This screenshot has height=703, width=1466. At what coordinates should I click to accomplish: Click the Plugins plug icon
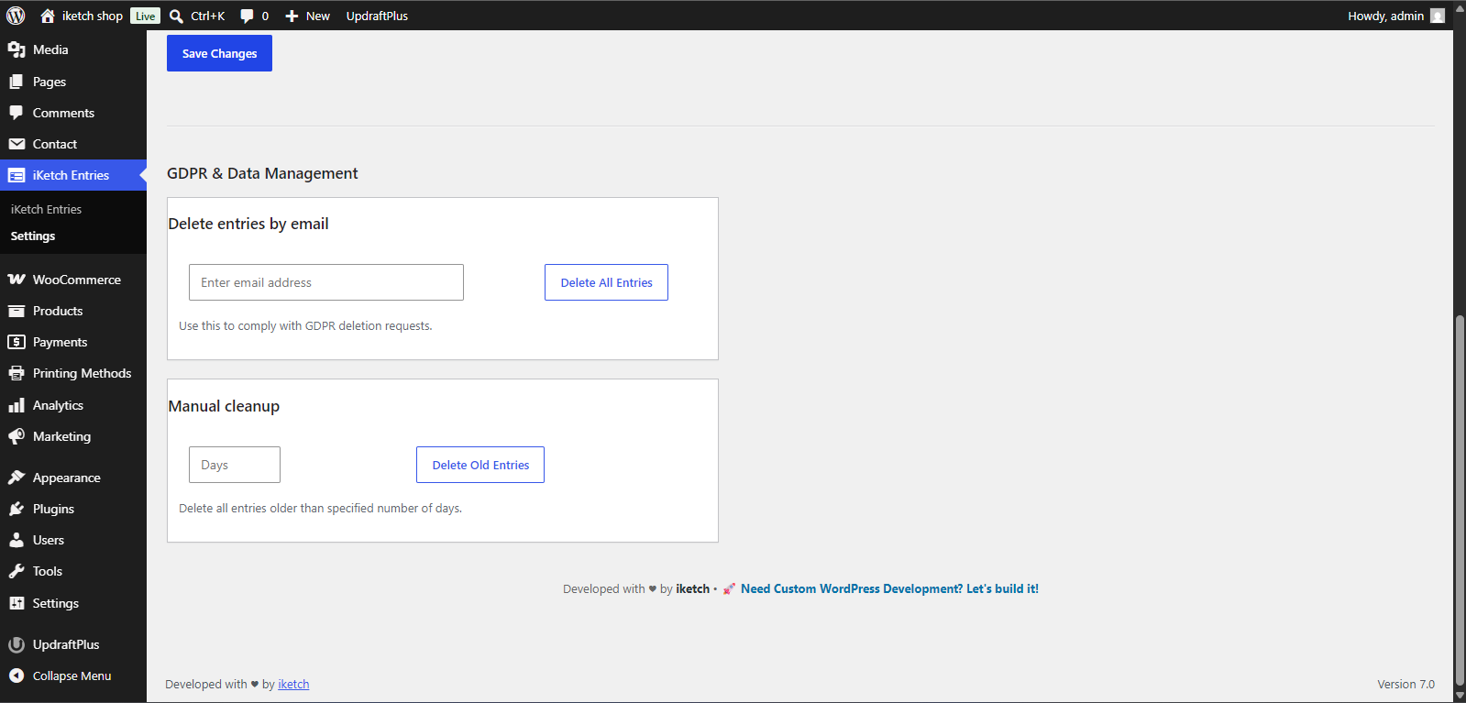click(17, 509)
